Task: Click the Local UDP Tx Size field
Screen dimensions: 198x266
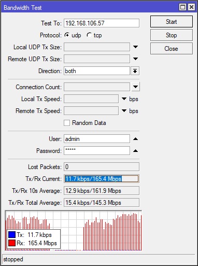Action: tap(97, 47)
